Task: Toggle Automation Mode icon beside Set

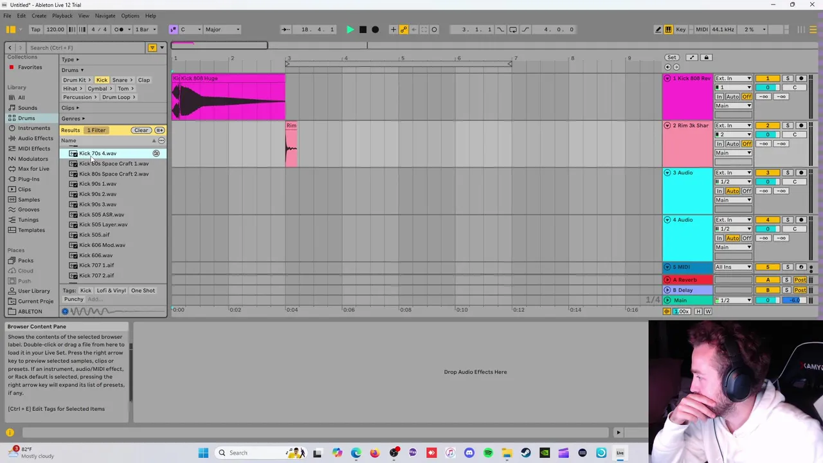Action: [692, 57]
